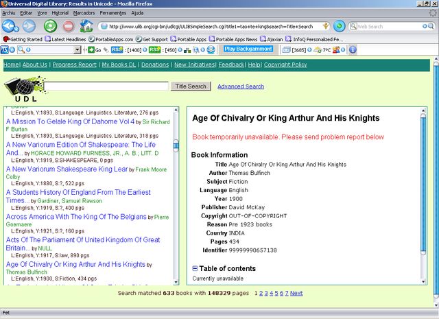Open the Historial menu
Viewport: 439px width, 319px height.
(60, 13)
